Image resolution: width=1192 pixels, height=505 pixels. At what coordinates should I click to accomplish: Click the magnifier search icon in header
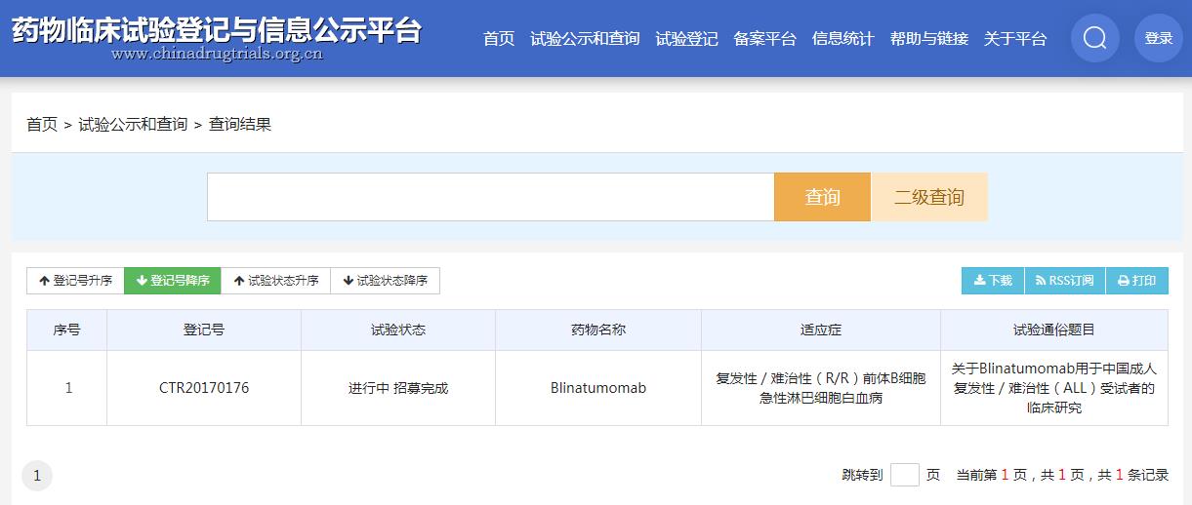point(1094,38)
